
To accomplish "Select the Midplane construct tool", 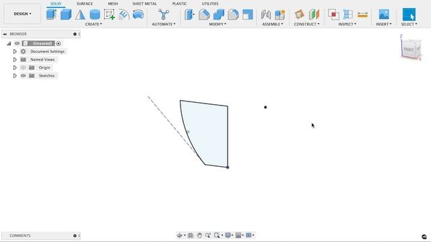I will (314, 14).
